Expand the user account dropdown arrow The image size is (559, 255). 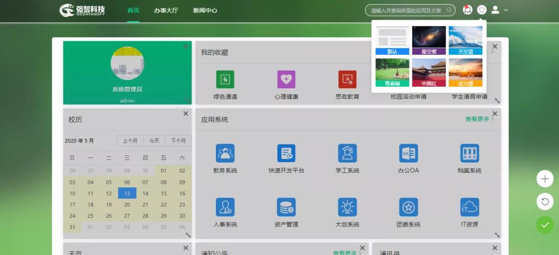click(506, 10)
